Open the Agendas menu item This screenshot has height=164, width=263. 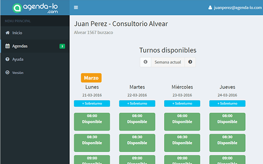coord(35,46)
